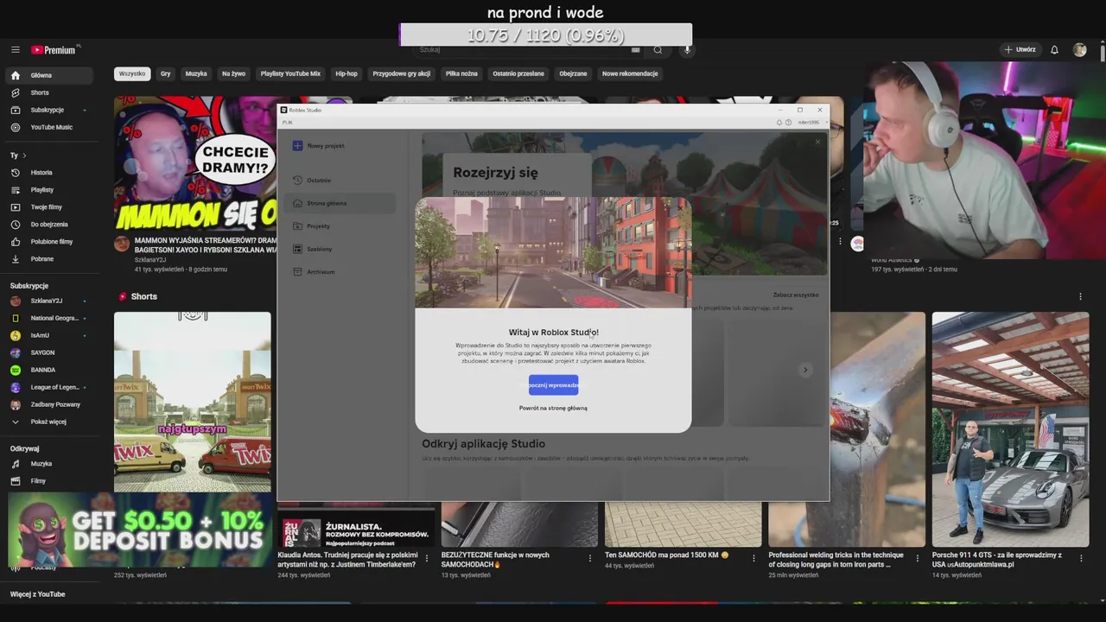The height and width of the screenshot is (622, 1106).
Task: Click the 'Utwórz' create button
Action: click(x=1020, y=50)
